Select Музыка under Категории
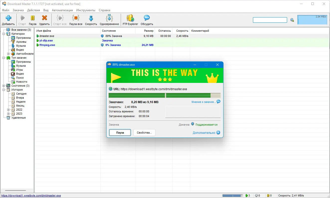Viewport: 330px width, 198px height. pos(21,46)
